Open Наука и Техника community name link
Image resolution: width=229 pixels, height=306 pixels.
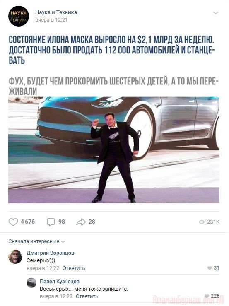(56, 12)
